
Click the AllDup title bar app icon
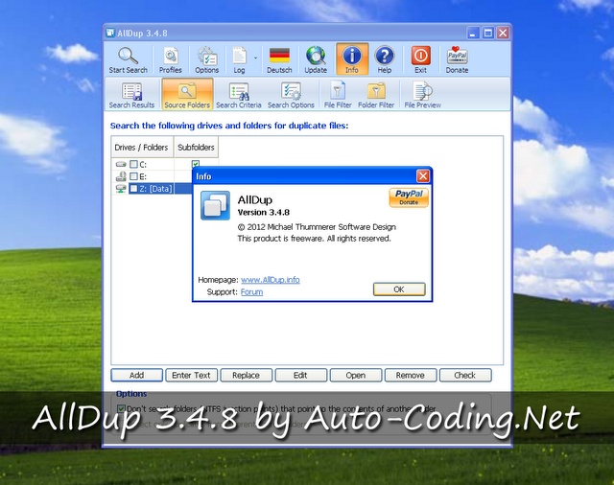click(111, 33)
